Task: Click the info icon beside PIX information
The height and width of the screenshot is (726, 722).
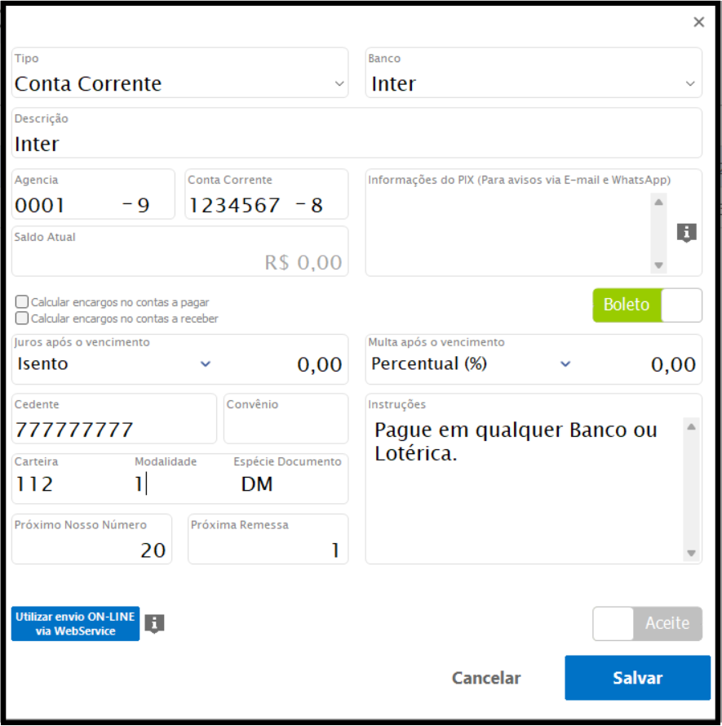Action: [x=686, y=233]
